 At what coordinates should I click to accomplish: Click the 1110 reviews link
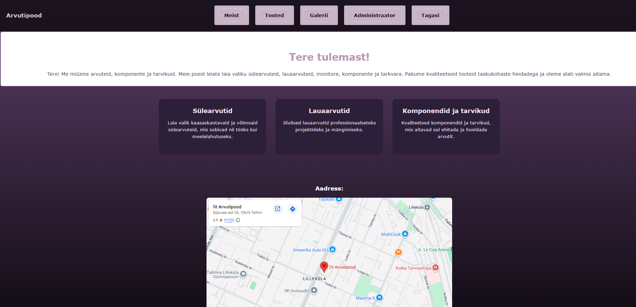coord(229,220)
